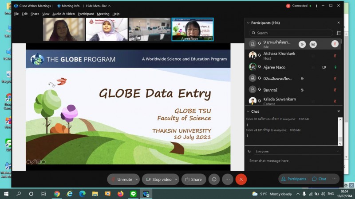Select participant Atchara Khunluek
Image resolution: width=355 pixels, height=199 pixels.
[292, 56]
